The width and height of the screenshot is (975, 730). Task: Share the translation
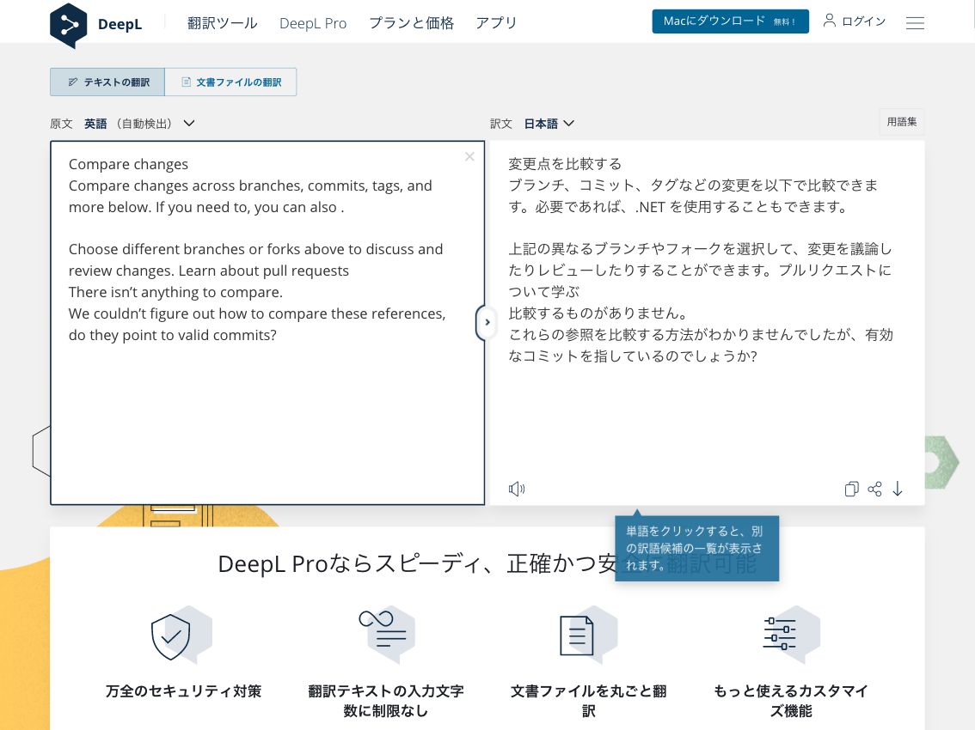point(874,488)
